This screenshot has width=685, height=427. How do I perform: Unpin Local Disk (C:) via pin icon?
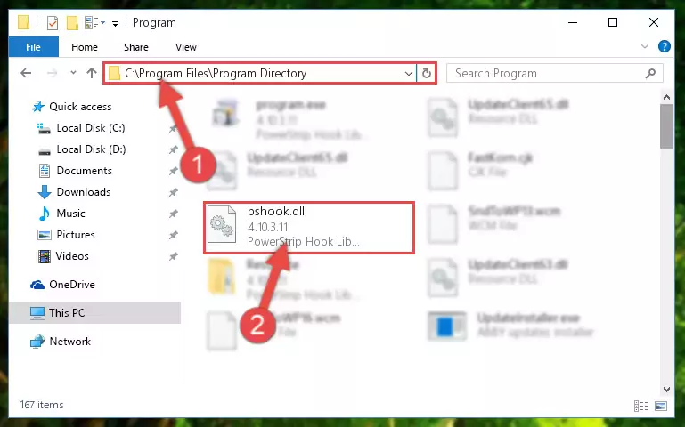pos(174,129)
